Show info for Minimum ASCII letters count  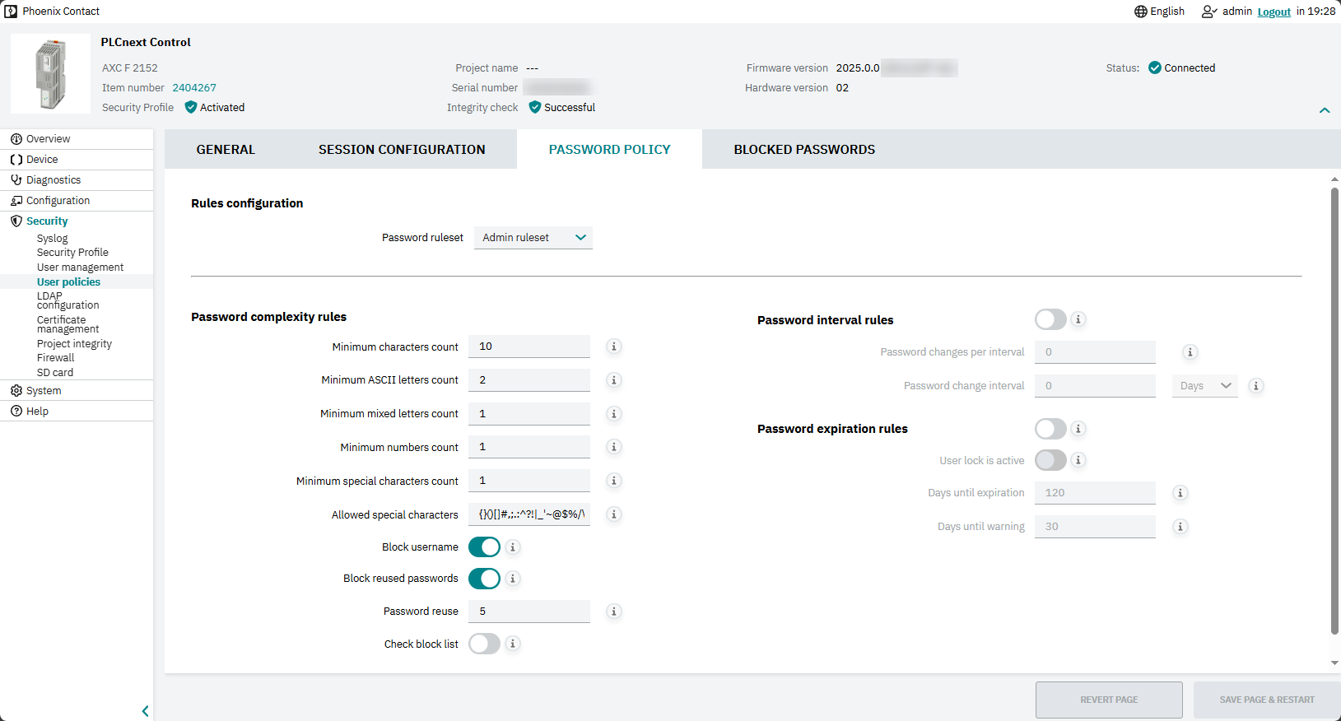click(x=614, y=380)
